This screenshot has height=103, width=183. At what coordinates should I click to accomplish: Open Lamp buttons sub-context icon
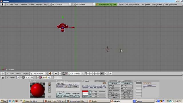pos(38,78)
